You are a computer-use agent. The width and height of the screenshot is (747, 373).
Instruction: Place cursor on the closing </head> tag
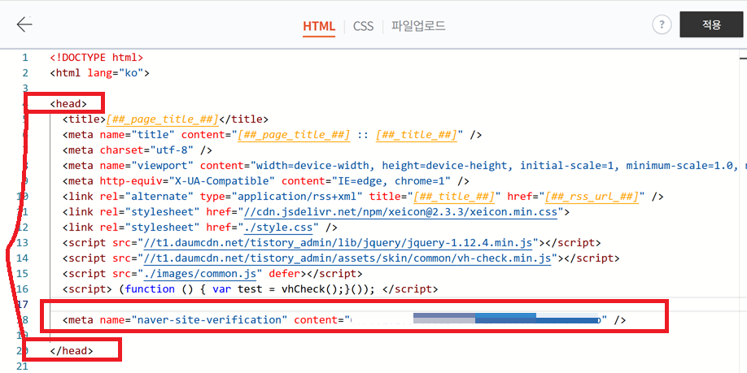(72, 351)
